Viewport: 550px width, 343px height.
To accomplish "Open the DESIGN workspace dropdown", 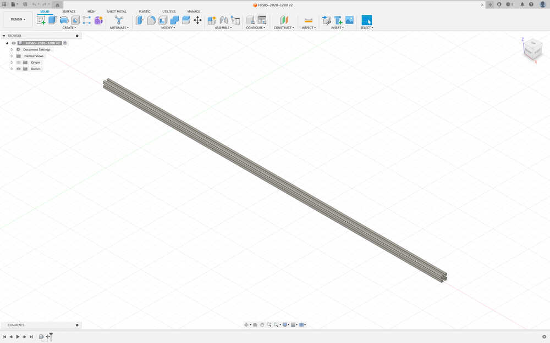I will coord(18,19).
